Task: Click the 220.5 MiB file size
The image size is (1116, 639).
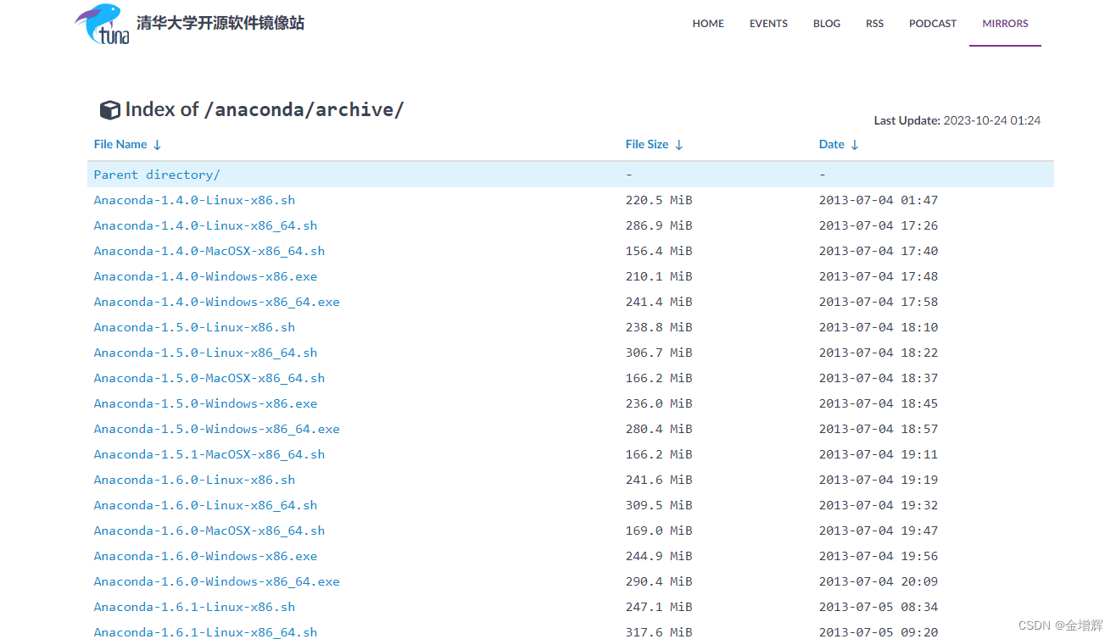Action: click(659, 200)
